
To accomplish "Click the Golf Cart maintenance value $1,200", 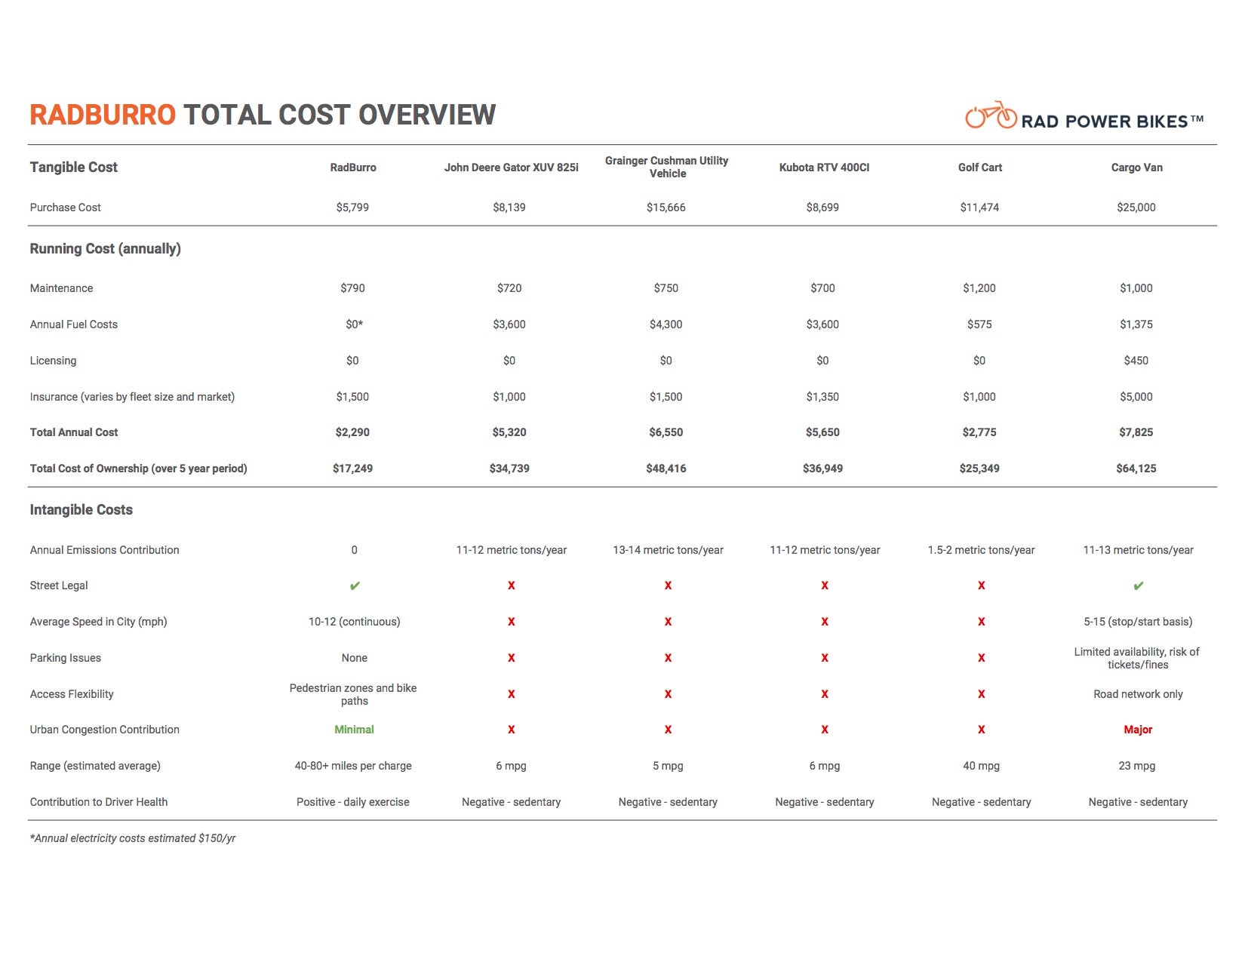I will coord(979,288).
